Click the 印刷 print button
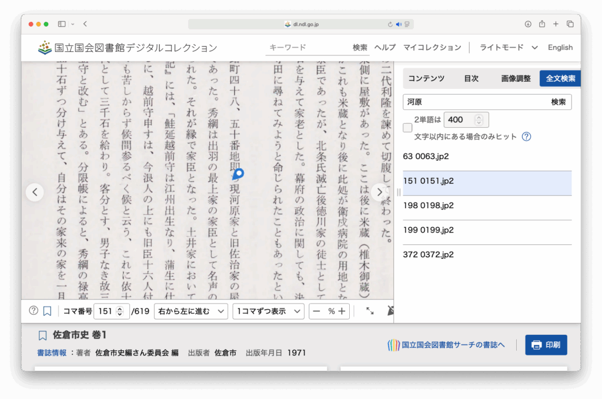Viewport: 602px width, 399px height. [x=546, y=345]
